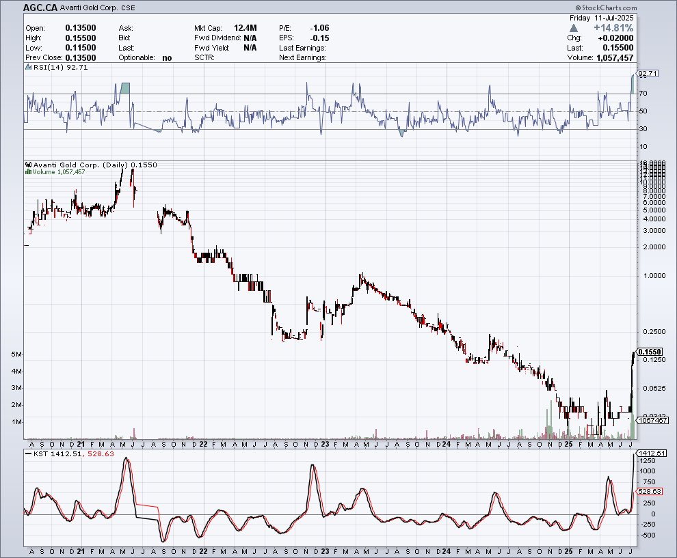Click the -500 level on the KST axis
This screenshot has height=558, width=677.
pyautogui.click(x=647, y=535)
